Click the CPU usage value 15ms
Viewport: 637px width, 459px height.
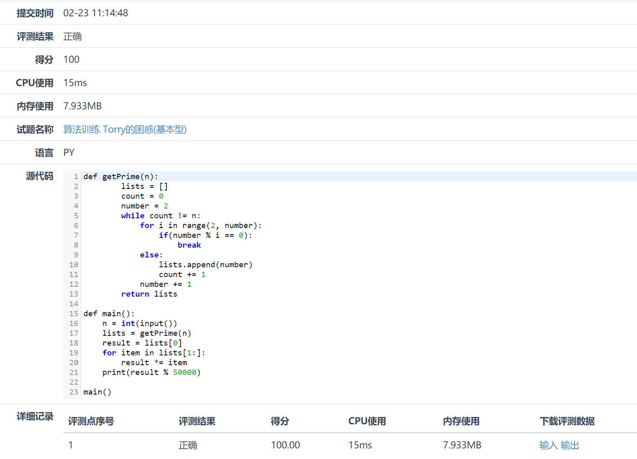(75, 82)
